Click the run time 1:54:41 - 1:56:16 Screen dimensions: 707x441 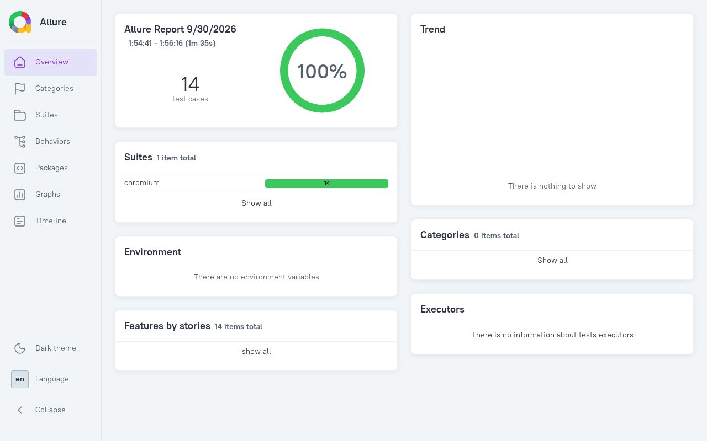tap(172, 43)
